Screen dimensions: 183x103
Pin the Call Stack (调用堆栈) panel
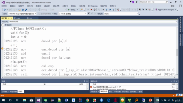pos(174,81)
